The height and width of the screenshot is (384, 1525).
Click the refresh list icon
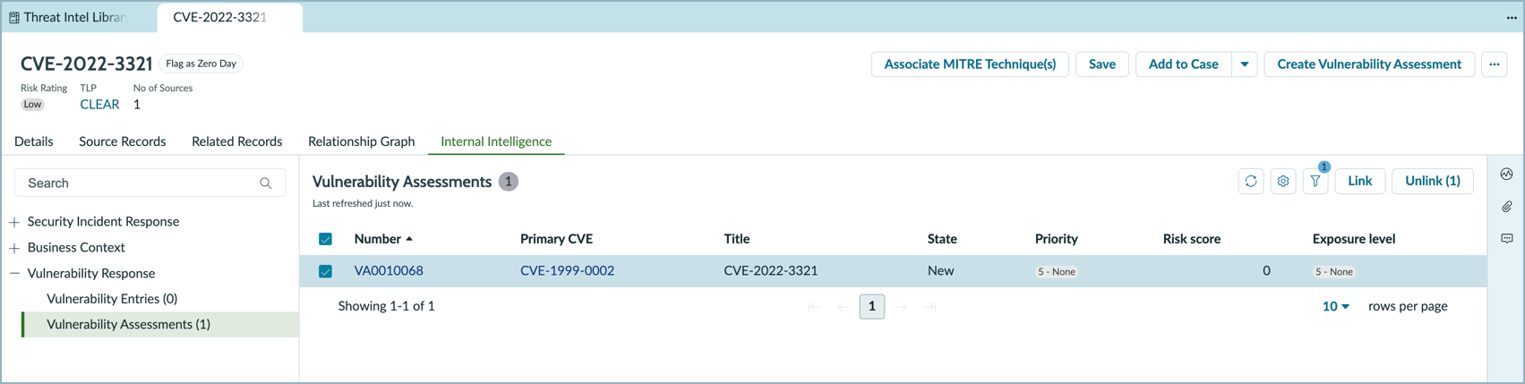coord(1251,181)
